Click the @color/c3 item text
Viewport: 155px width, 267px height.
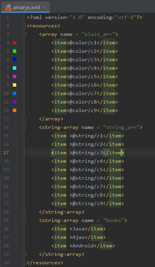[83, 60]
